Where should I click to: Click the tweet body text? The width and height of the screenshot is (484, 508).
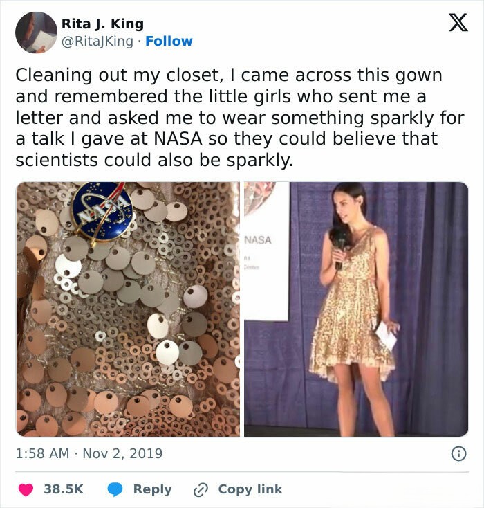tap(240, 118)
